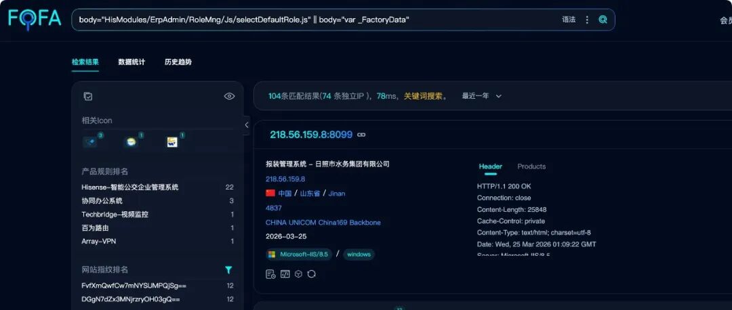Click the Microsoft-IIS/8.5 tag

tap(299, 254)
